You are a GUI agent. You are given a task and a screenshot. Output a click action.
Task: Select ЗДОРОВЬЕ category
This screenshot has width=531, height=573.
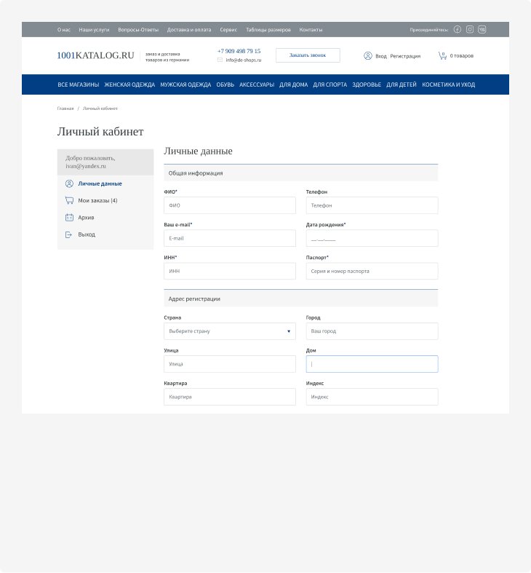[367, 84]
